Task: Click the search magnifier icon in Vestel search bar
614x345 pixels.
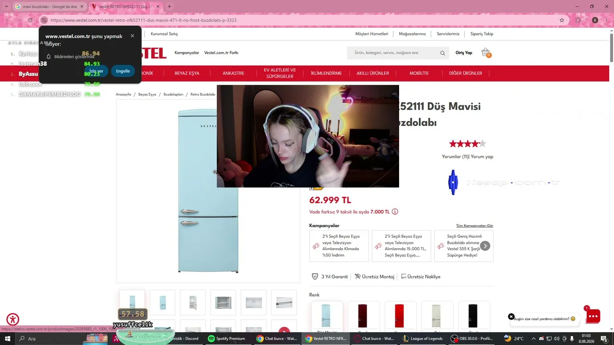Action: pos(442,53)
